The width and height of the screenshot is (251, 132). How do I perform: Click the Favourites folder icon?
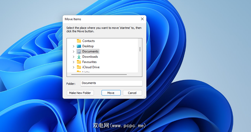click(79, 62)
